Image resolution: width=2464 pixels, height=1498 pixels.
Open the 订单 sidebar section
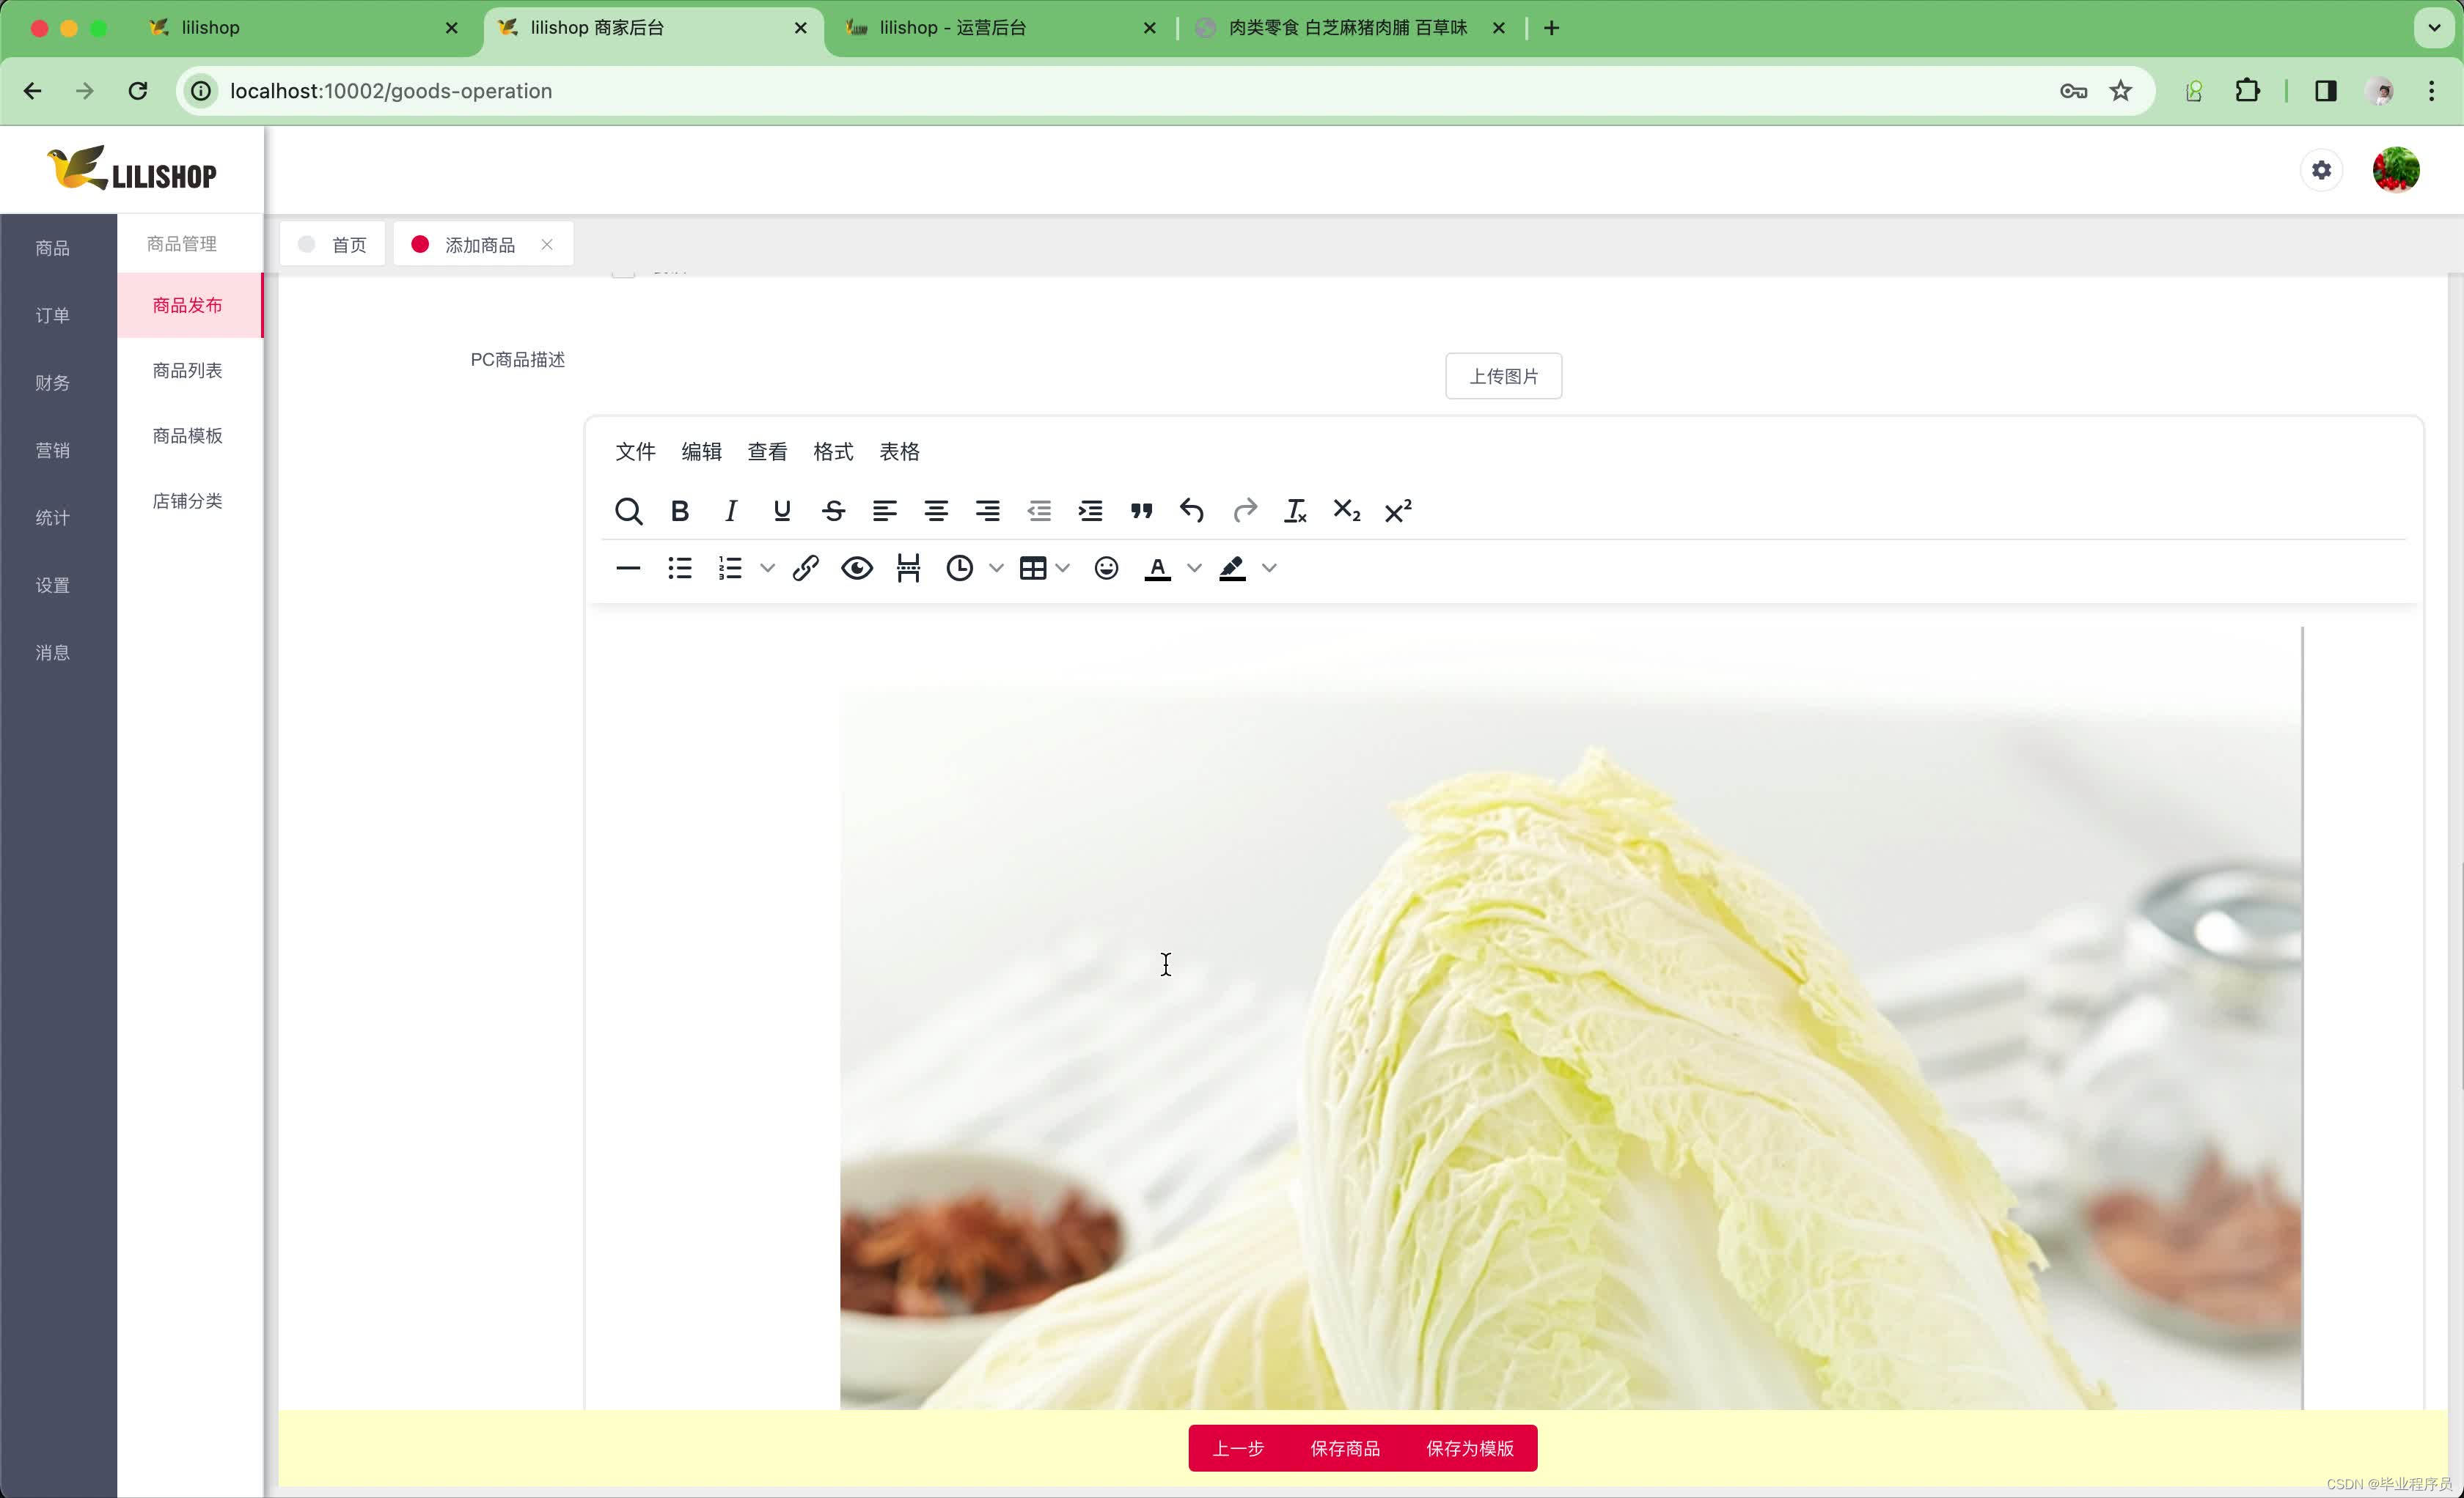[x=53, y=316]
